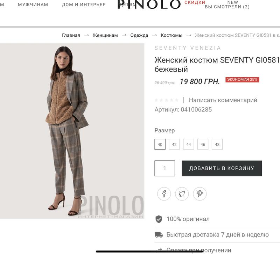The width and height of the screenshot is (280, 255).
Task: Share product on Facebook icon
Action: tap(164, 194)
